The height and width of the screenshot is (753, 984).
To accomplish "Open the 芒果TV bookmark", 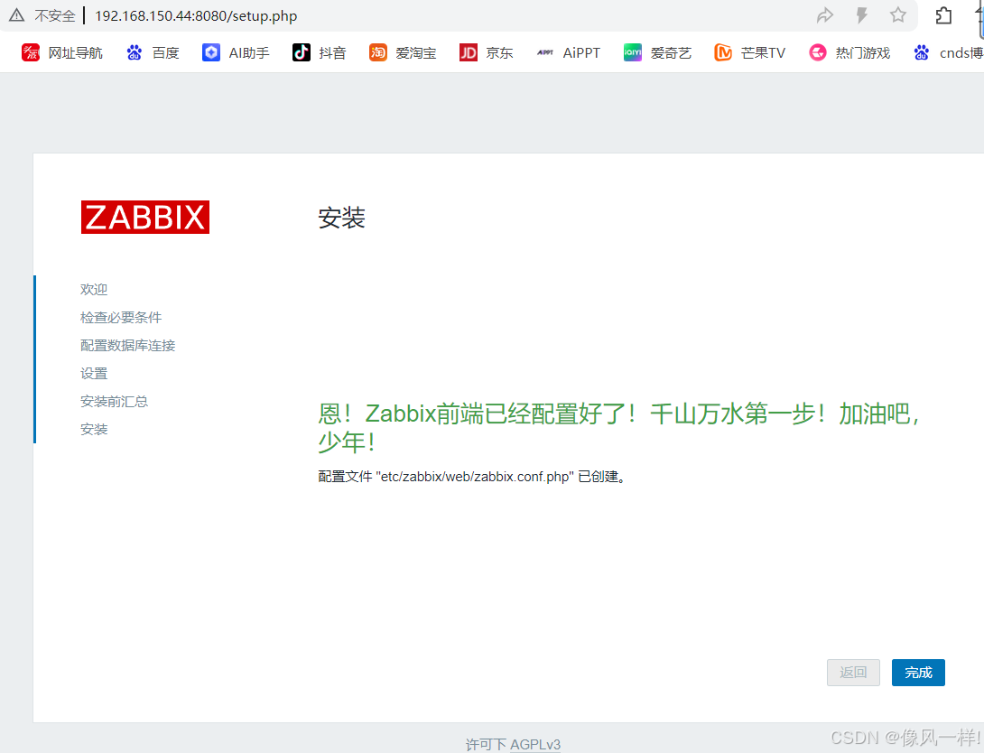I will click(x=750, y=52).
